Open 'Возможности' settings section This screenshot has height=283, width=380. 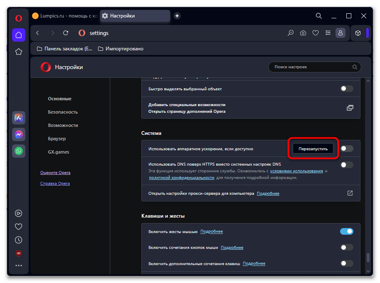pos(63,125)
